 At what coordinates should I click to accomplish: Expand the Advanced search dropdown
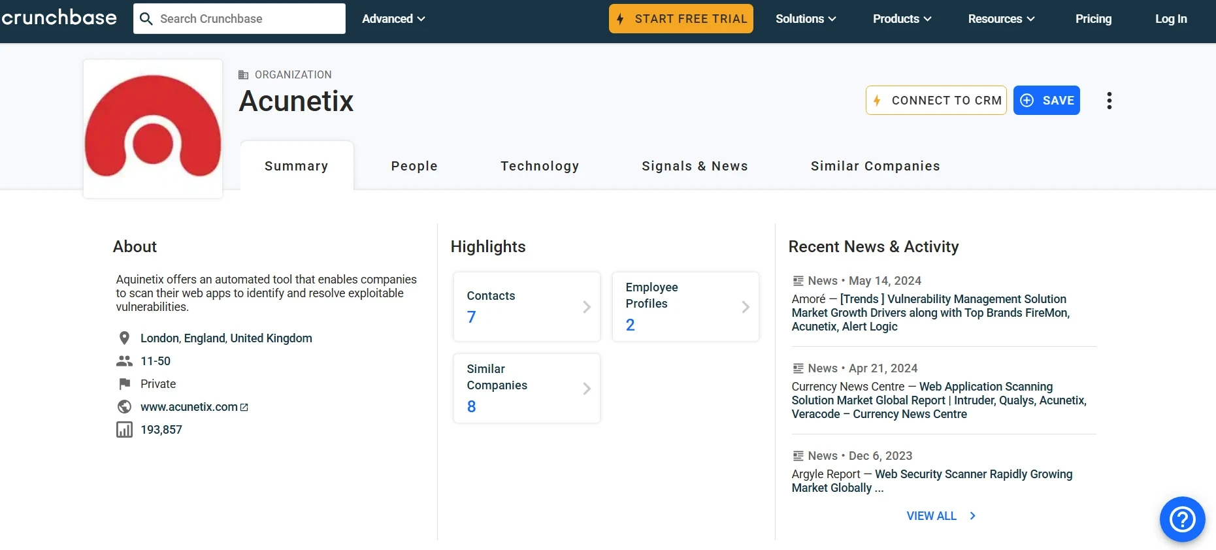393,19
